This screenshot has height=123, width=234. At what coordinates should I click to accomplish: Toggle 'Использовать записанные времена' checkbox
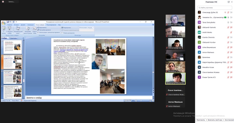pyautogui.click(x=38, y=33)
